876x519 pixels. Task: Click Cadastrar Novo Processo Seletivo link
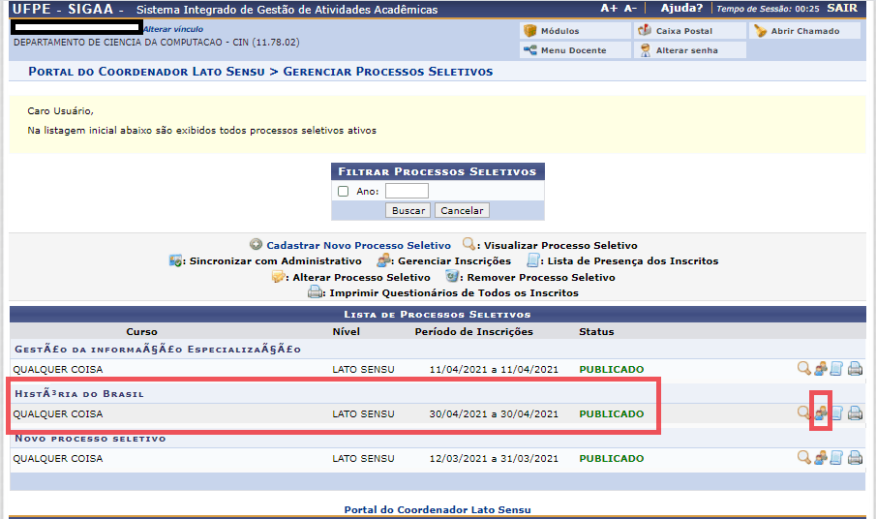coord(358,246)
